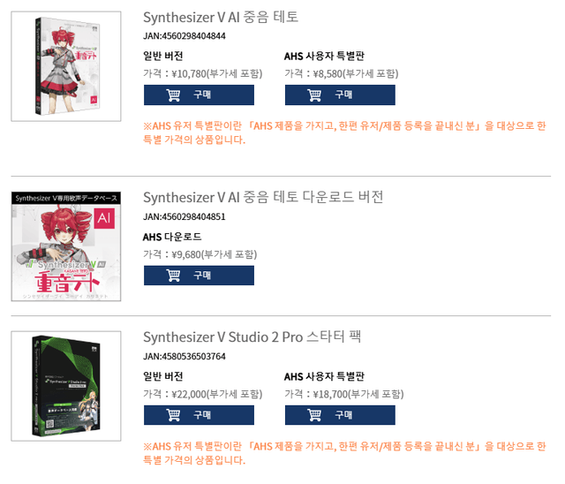Click the orange AHS note under 중음 테토

[344, 132]
